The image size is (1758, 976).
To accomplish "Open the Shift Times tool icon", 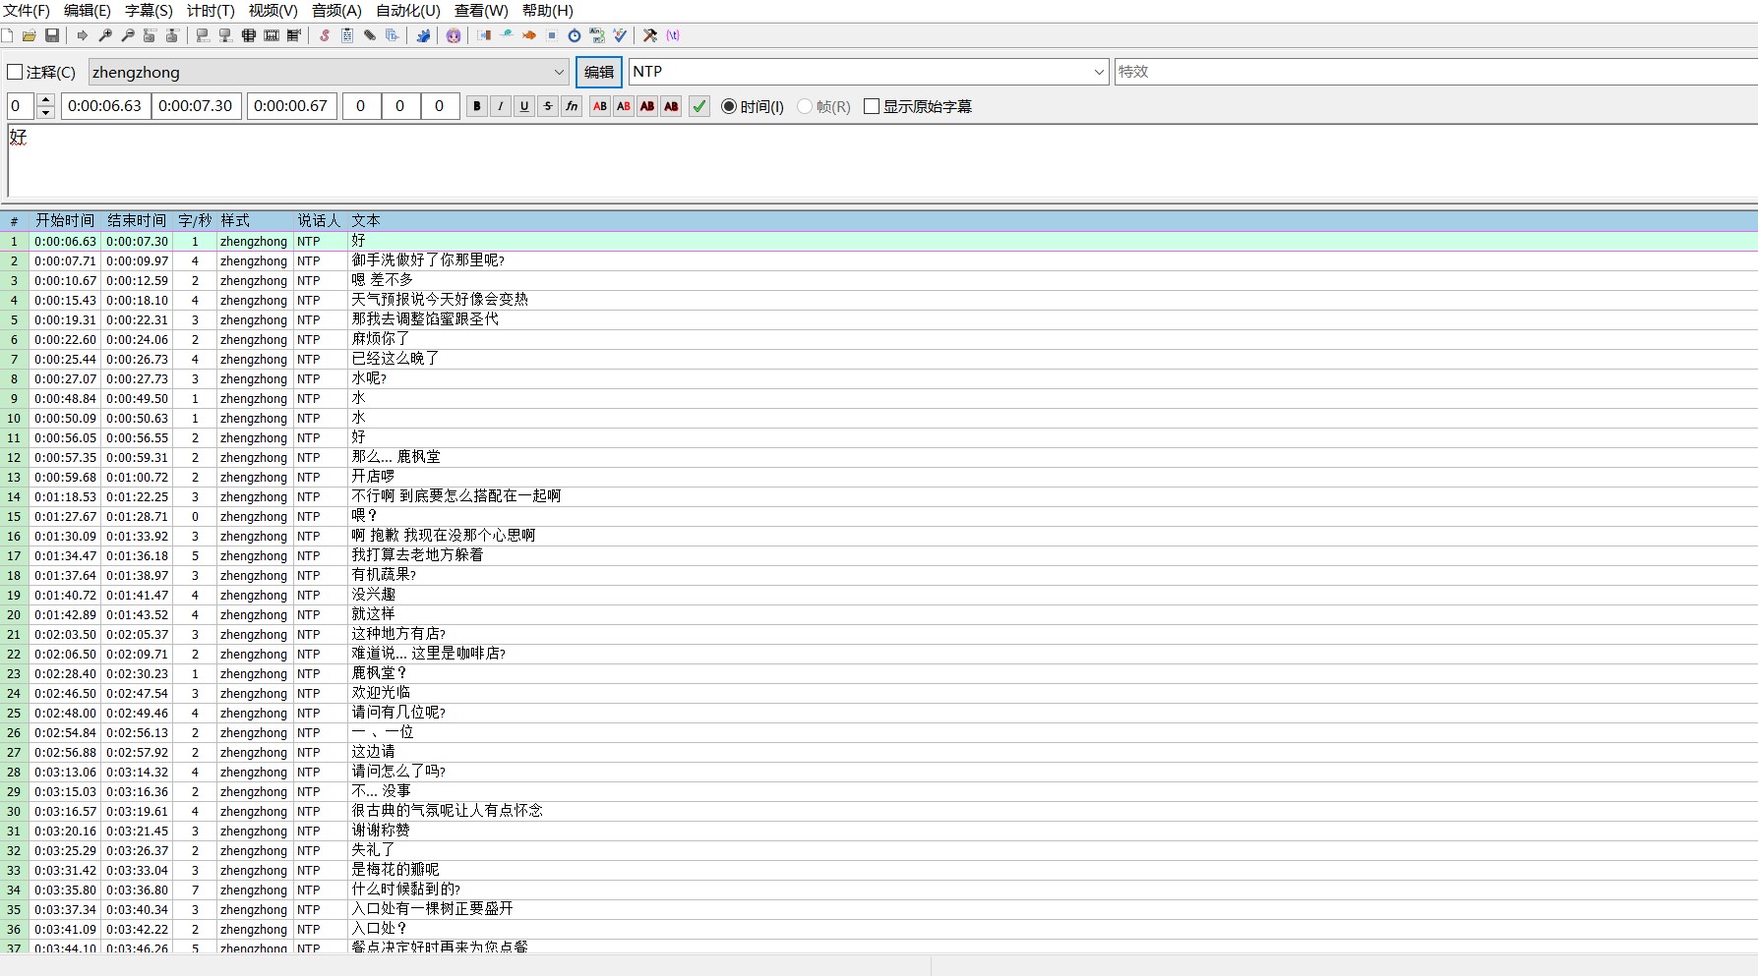I will (x=484, y=35).
